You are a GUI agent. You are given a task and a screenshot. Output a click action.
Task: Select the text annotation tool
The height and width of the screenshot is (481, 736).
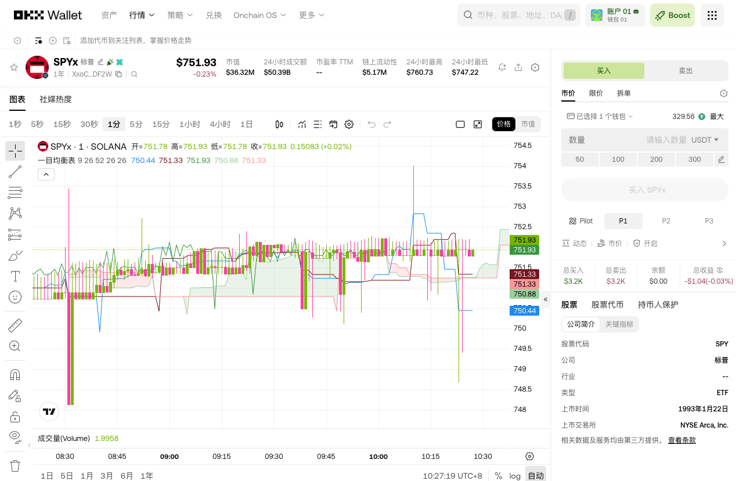[15, 276]
